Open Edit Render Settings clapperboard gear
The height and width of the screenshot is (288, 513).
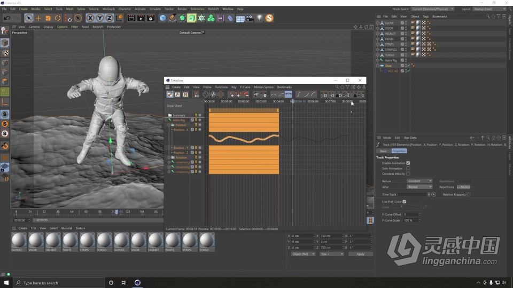[151, 18]
